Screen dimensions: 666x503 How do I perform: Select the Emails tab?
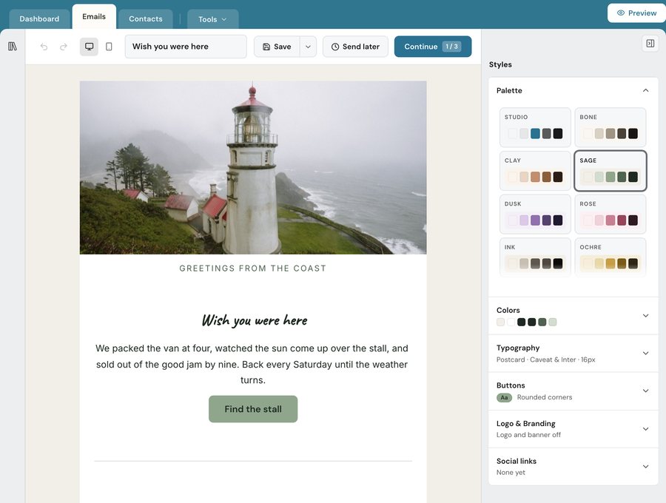pyautogui.click(x=94, y=17)
